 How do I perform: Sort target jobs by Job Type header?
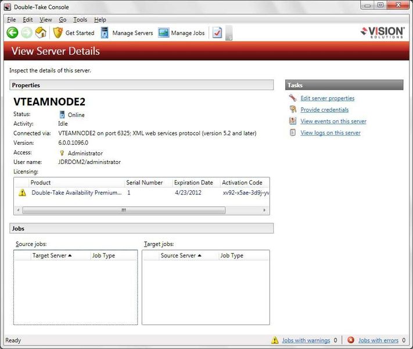coord(243,255)
